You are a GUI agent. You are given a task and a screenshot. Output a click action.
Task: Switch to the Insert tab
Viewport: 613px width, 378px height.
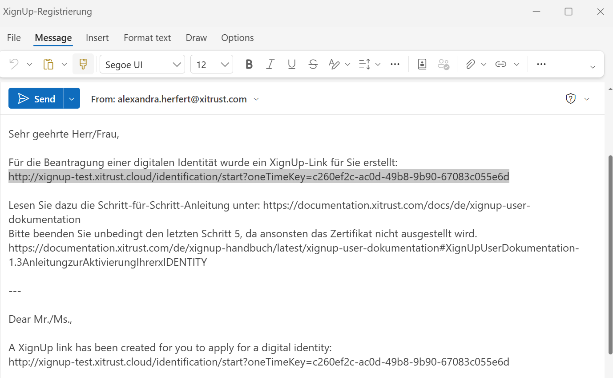(97, 38)
